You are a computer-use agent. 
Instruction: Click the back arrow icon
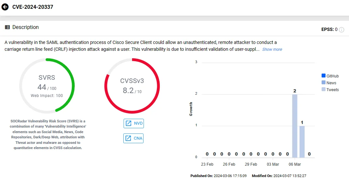[5, 7]
